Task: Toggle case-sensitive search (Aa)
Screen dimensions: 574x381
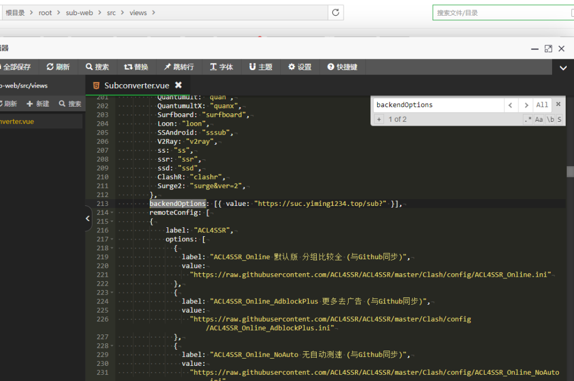Action: (x=539, y=120)
